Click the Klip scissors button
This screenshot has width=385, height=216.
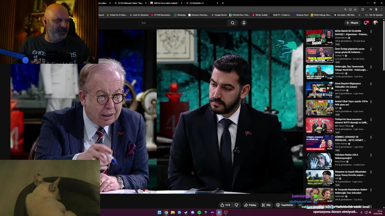point(266,205)
